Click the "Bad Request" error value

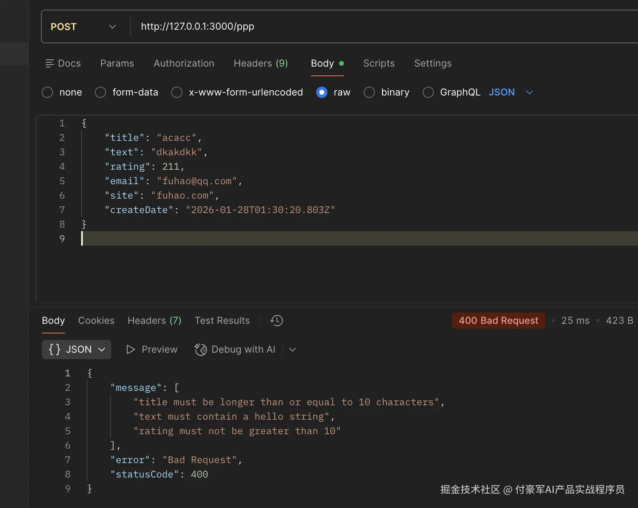[200, 460]
